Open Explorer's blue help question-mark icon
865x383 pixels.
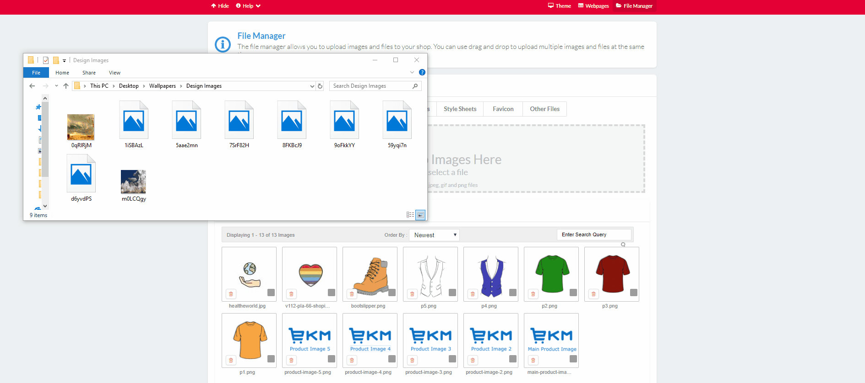click(x=422, y=72)
